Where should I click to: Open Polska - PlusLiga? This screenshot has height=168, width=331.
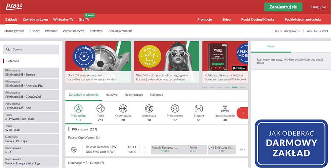tap(31, 139)
